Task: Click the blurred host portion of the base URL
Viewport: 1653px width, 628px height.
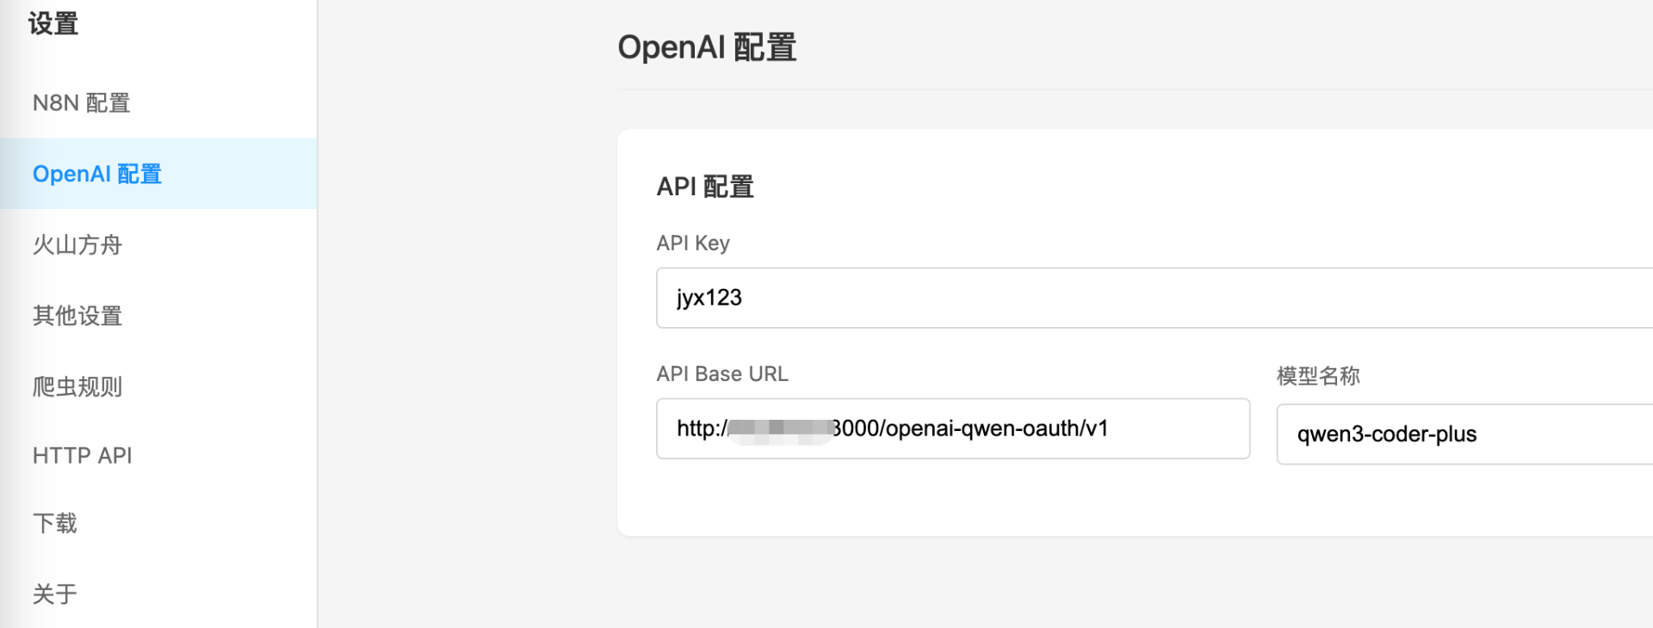Action: 779,428
